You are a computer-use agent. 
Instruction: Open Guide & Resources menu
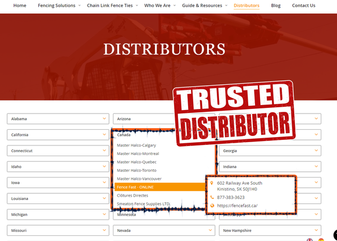click(x=202, y=6)
